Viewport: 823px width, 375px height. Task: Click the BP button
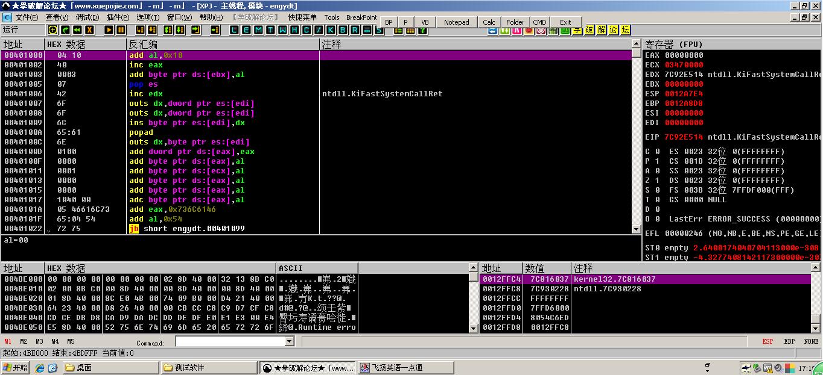coord(389,22)
